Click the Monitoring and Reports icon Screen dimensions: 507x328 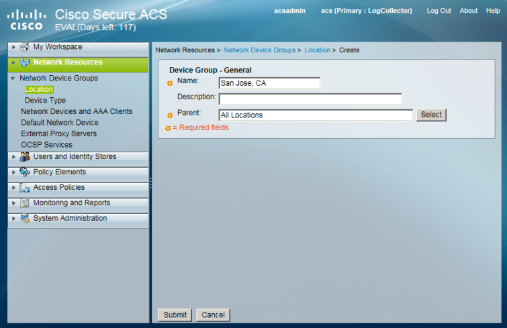point(25,203)
